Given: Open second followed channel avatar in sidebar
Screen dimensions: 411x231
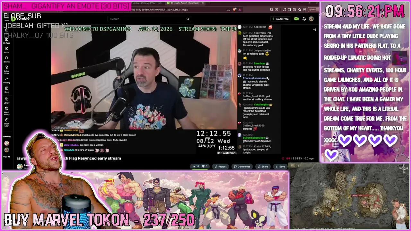Looking at the screenshot, I should [x=6, y=150].
